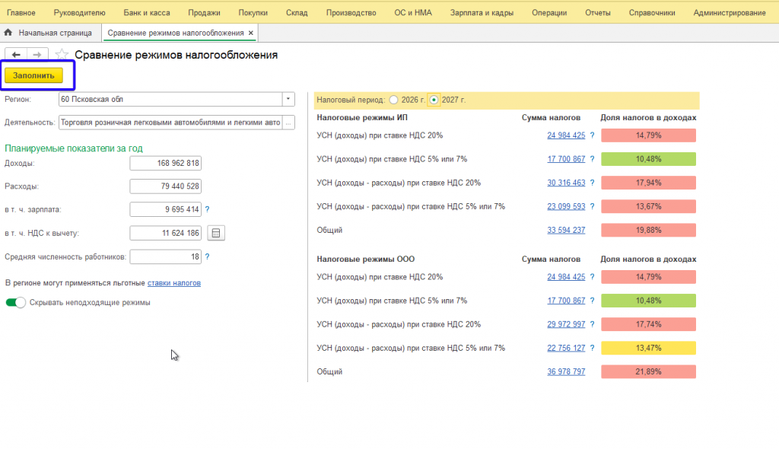The height and width of the screenshot is (449, 779).
Task: Open help next to sum 23 099 593
Action: (592, 206)
